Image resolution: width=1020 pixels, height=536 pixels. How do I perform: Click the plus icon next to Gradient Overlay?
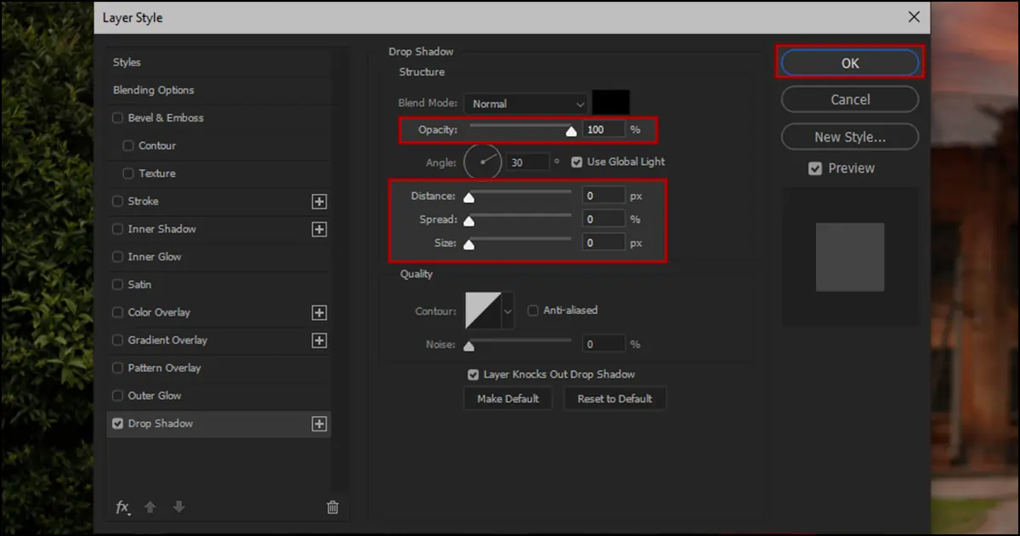(319, 339)
